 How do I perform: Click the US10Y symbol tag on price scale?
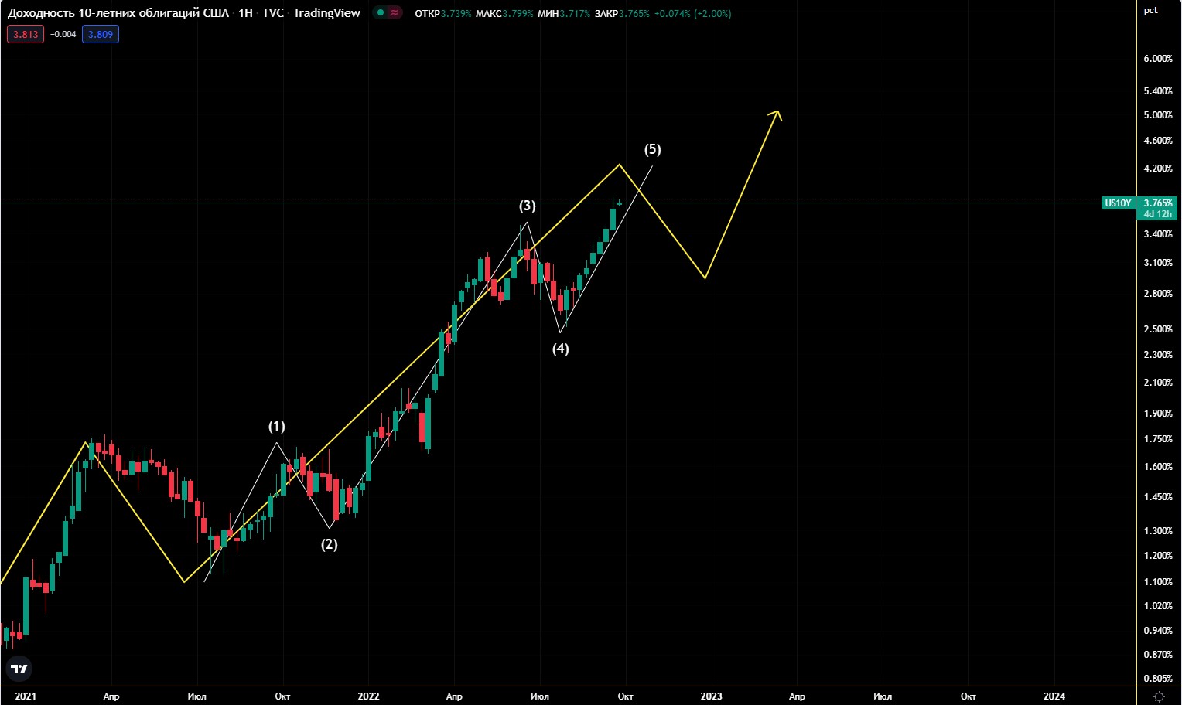point(1118,203)
